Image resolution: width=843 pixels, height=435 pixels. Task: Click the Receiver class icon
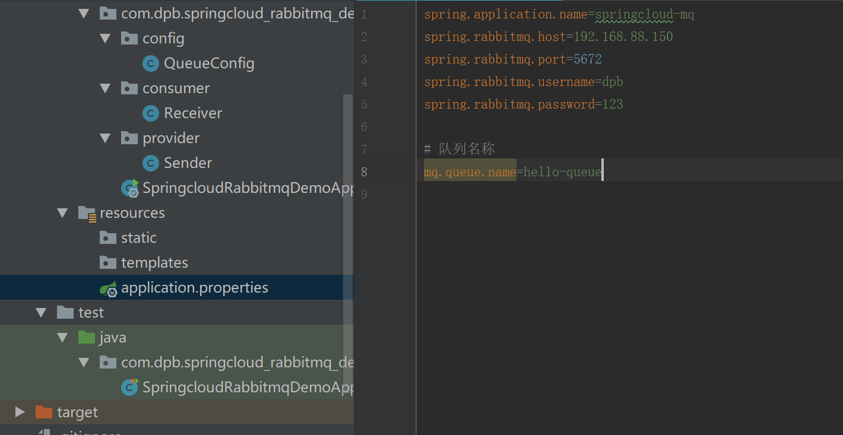(151, 113)
